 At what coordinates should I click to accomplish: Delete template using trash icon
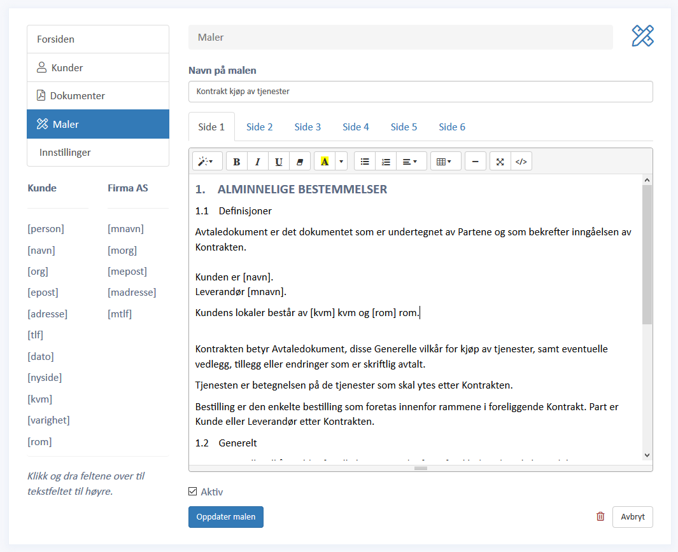tap(600, 516)
